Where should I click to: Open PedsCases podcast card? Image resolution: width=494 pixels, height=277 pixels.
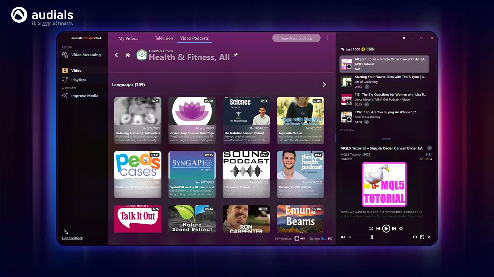click(x=138, y=175)
